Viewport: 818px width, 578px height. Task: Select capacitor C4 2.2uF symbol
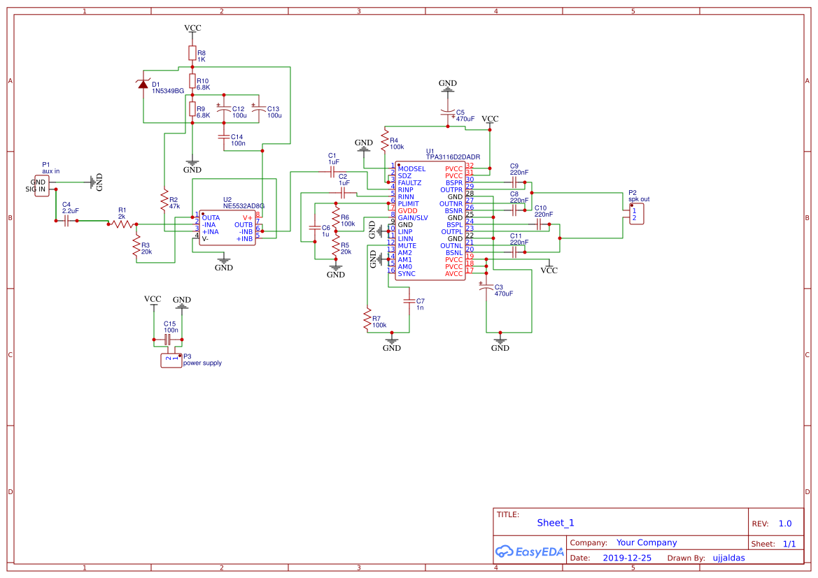[x=66, y=220]
